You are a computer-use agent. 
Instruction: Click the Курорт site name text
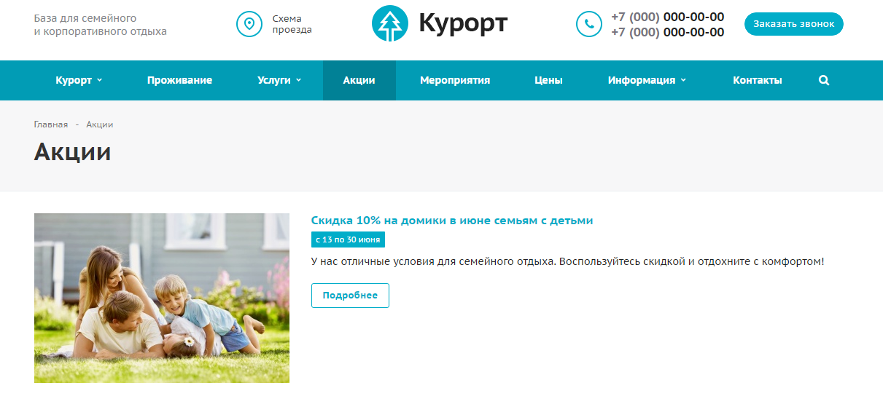tap(463, 24)
